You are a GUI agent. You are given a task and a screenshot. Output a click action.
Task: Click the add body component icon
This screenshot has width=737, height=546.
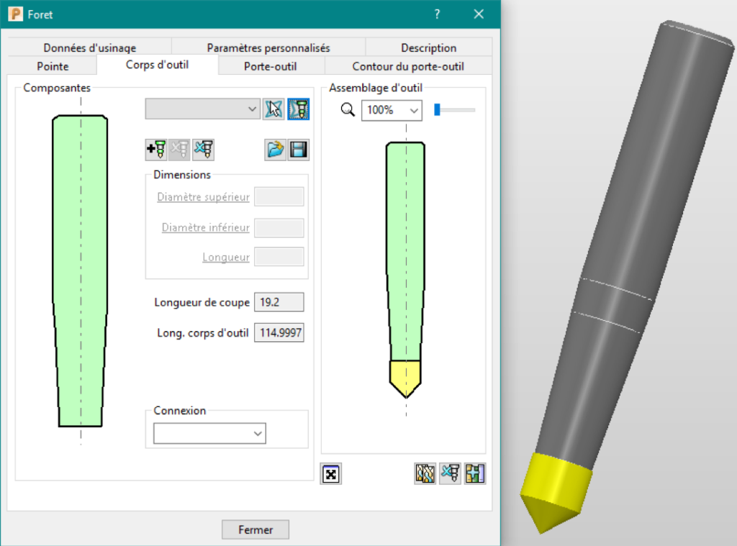coord(156,150)
